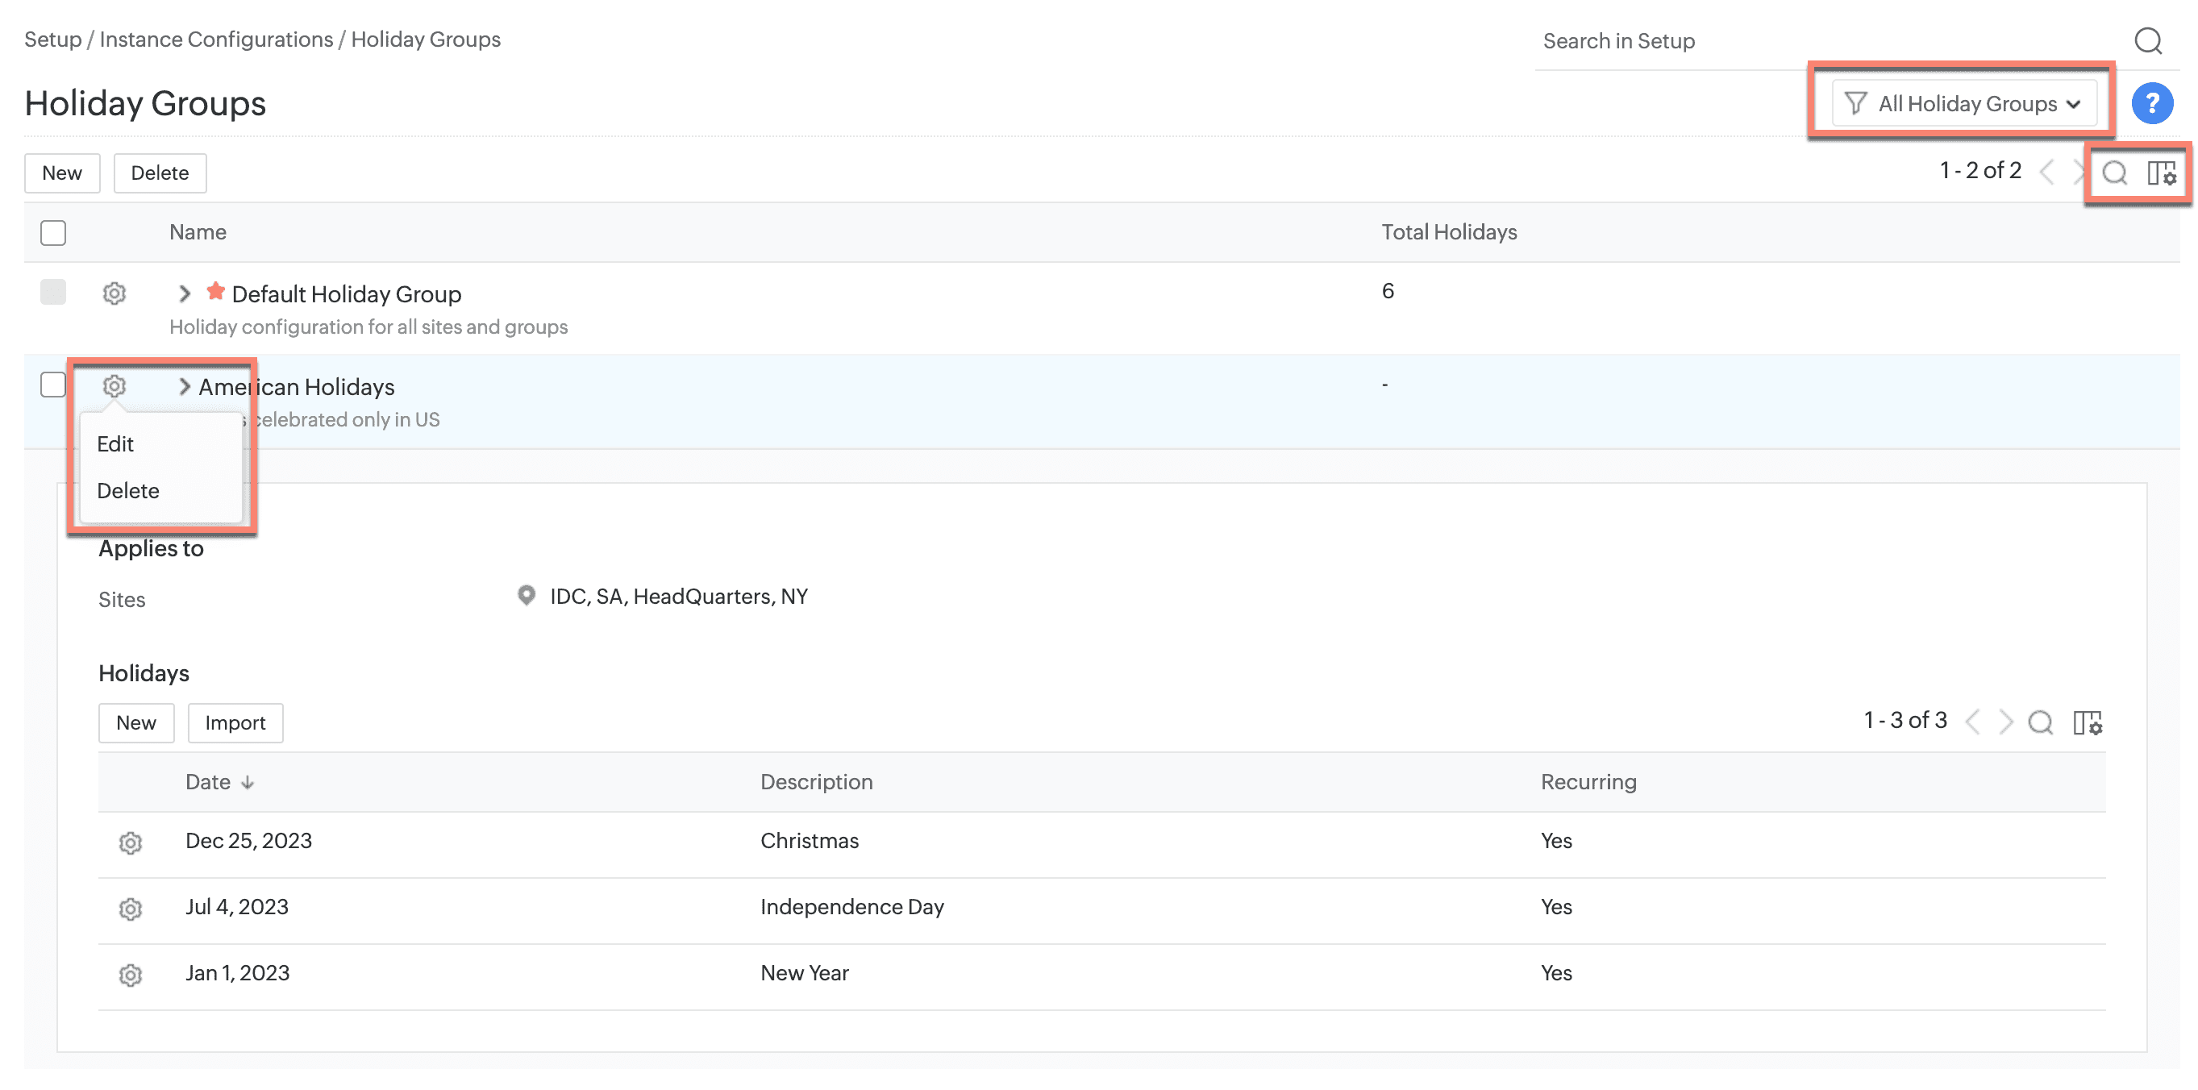The image size is (2198, 1090).
Task: Collapse the American Holidays row chevron
Action: pyautogui.click(x=185, y=386)
